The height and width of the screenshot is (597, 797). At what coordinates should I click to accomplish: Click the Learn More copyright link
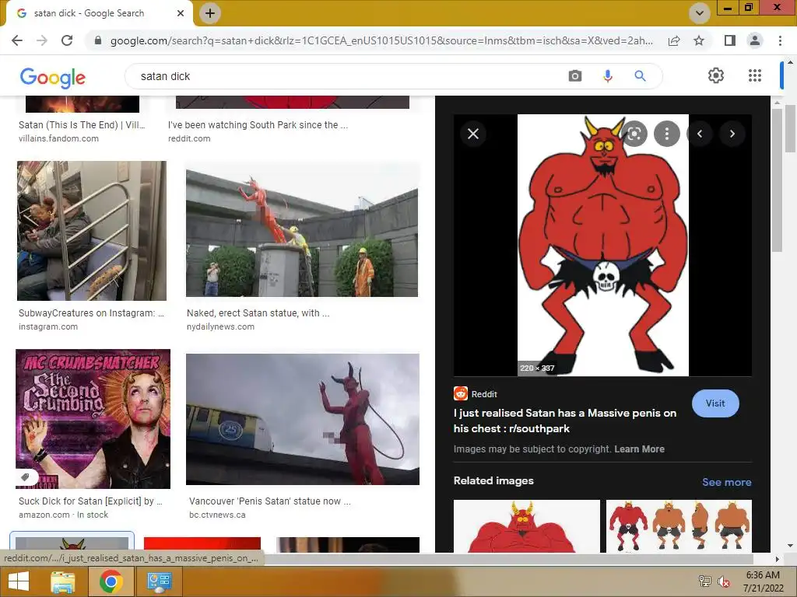639,449
